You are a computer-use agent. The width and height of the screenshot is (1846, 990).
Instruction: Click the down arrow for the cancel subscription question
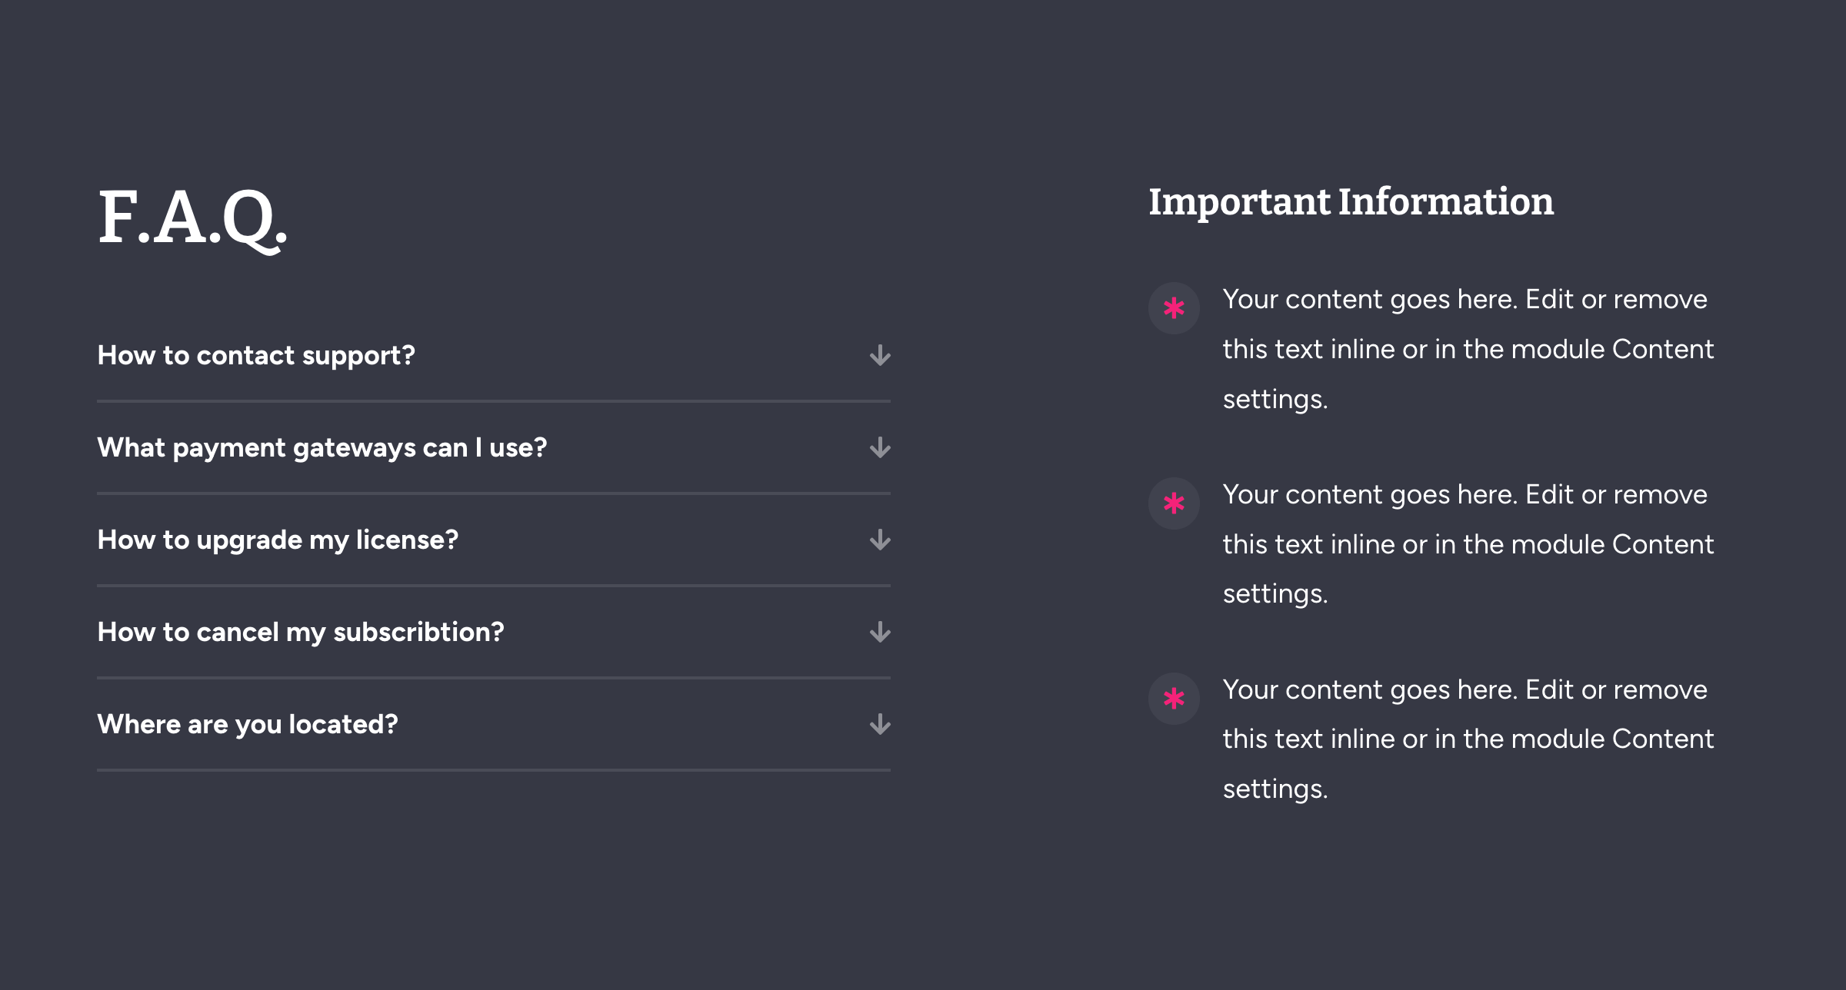(x=880, y=633)
